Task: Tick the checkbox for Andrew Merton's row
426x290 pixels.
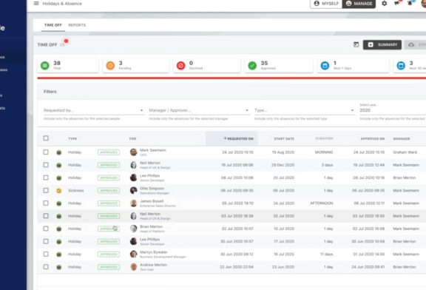Action: pyautogui.click(x=46, y=266)
